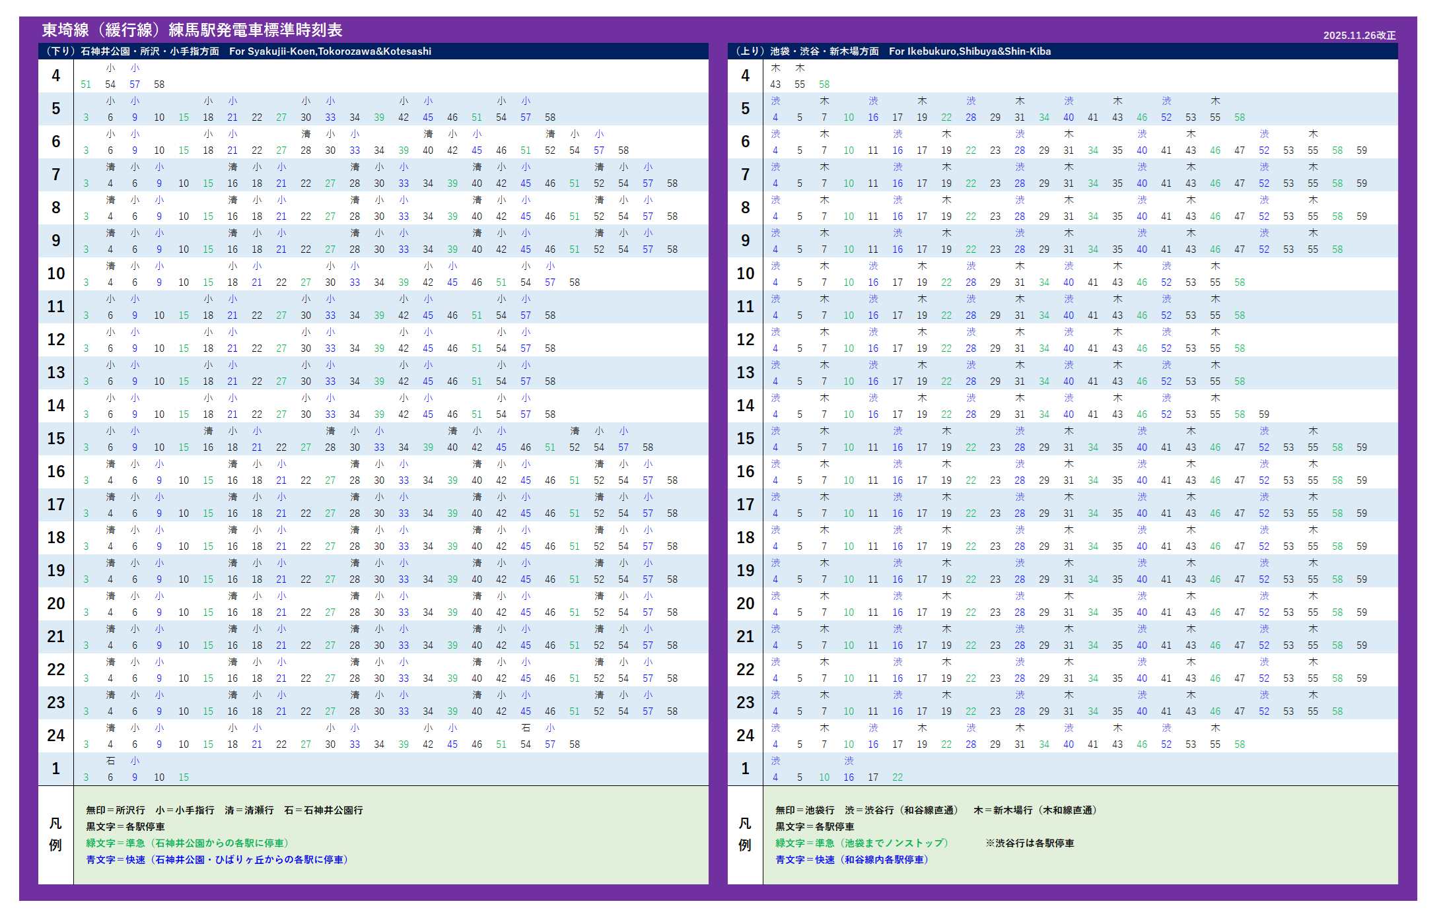Click the blue 石神井公園・ひばりヶ丘 rapid legend line
The width and height of the screenshot is (1437, 918).
click(x=217, y=860)
